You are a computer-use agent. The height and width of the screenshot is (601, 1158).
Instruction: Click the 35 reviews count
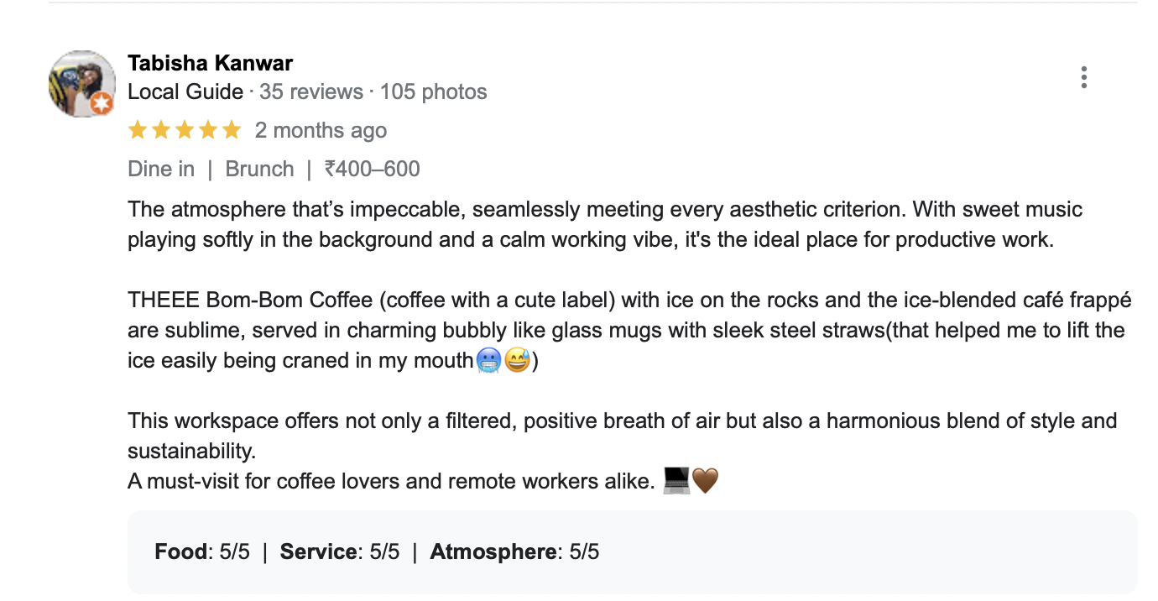pos(311,91)
